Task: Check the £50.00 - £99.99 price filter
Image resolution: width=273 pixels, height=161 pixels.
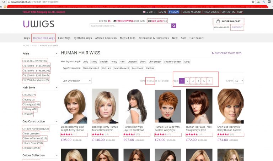Action: [x=23, y=61]
